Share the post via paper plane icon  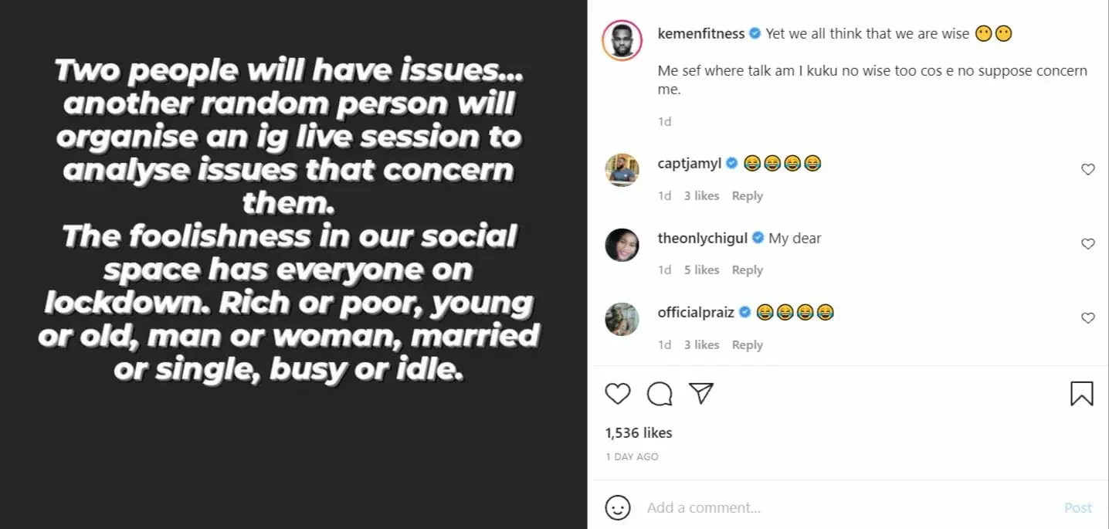click(700, 393)
